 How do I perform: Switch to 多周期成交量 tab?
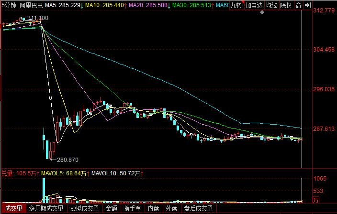tap(46, 208)
